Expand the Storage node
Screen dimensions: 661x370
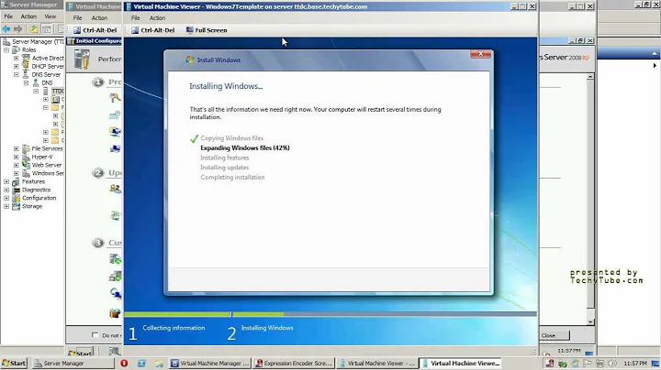6,206
